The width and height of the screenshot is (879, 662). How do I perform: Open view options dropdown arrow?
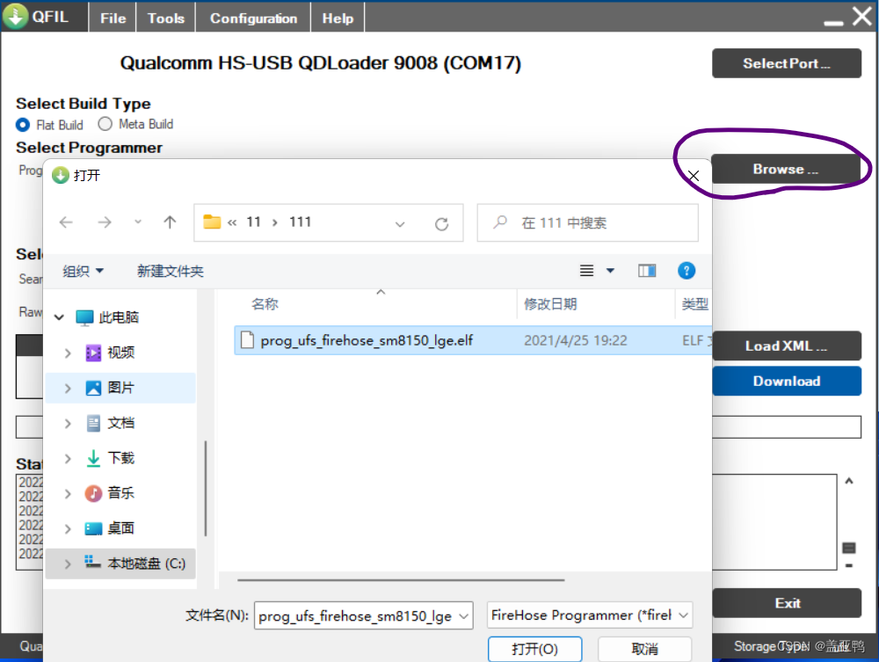click(x=611, y=271)
